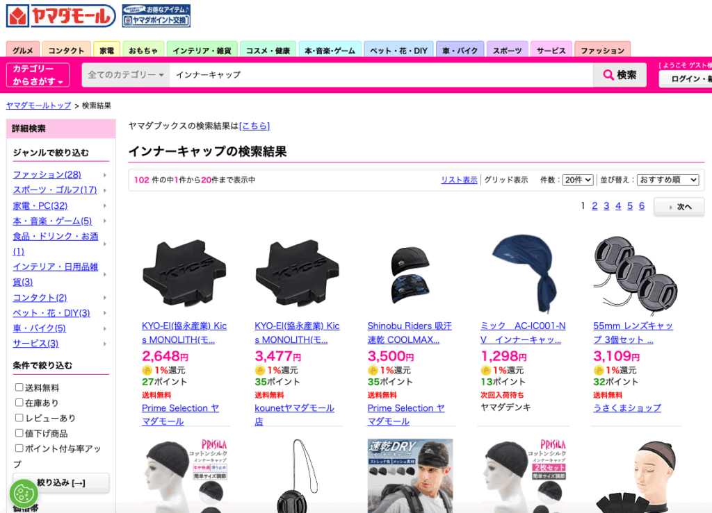Filter by 食品・ドリンク・お酒 genre link
Screen dimensions: 712x513
56,244
